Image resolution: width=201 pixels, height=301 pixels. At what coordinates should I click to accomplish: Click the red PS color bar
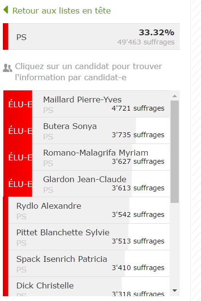(6, 37)
